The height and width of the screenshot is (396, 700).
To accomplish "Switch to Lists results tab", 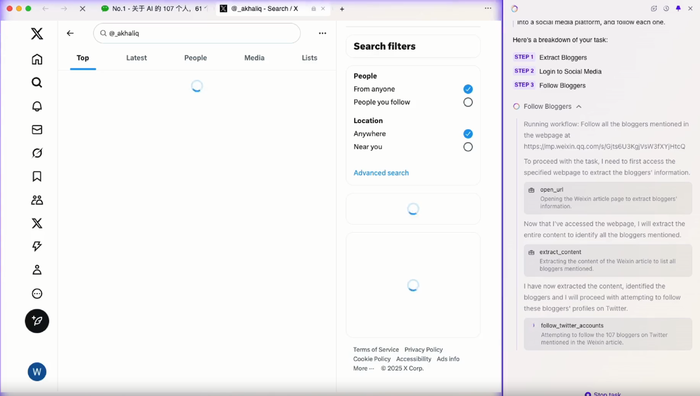I will pyautogui.click(x=309, y=58).
